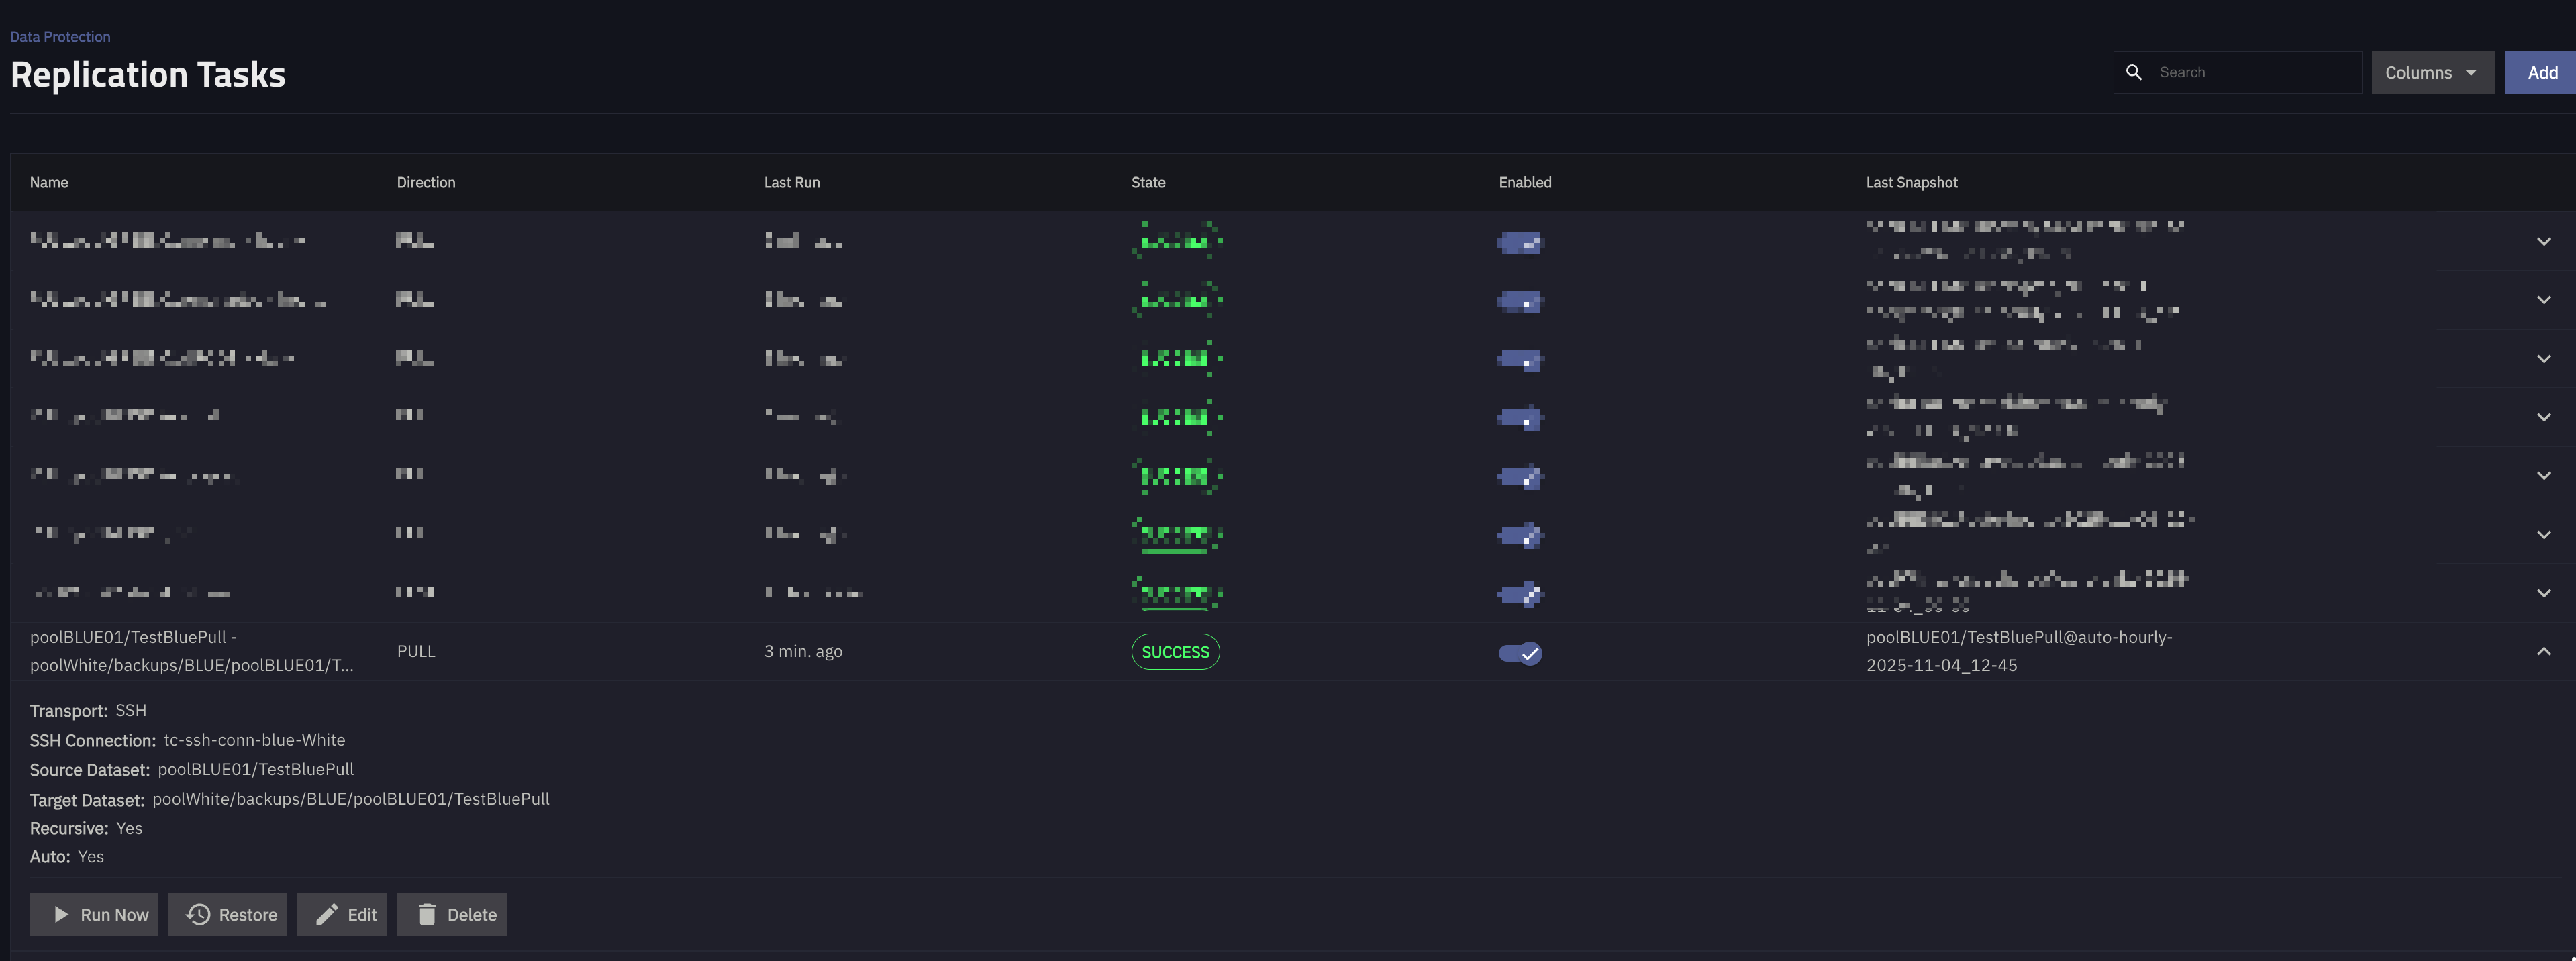This screenshot has width=2576, height=961.
Task: Click the pencil Edit icon
Action: pos(326,914)
